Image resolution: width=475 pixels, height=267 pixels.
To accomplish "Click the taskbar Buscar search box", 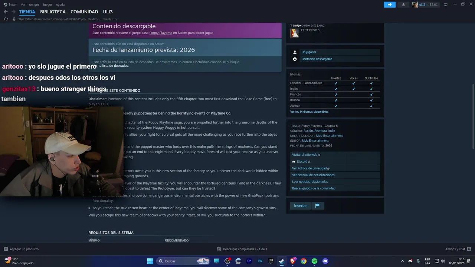I will (x=184, y=261).
